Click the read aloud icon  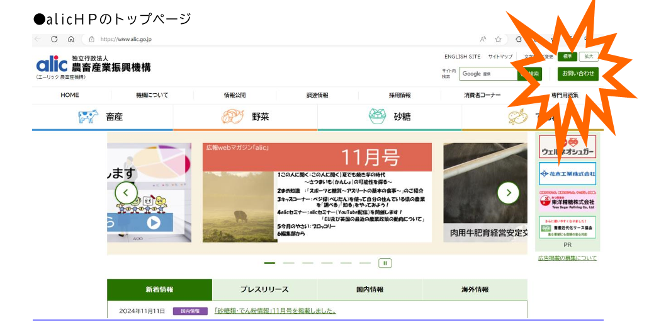[483, 39]
